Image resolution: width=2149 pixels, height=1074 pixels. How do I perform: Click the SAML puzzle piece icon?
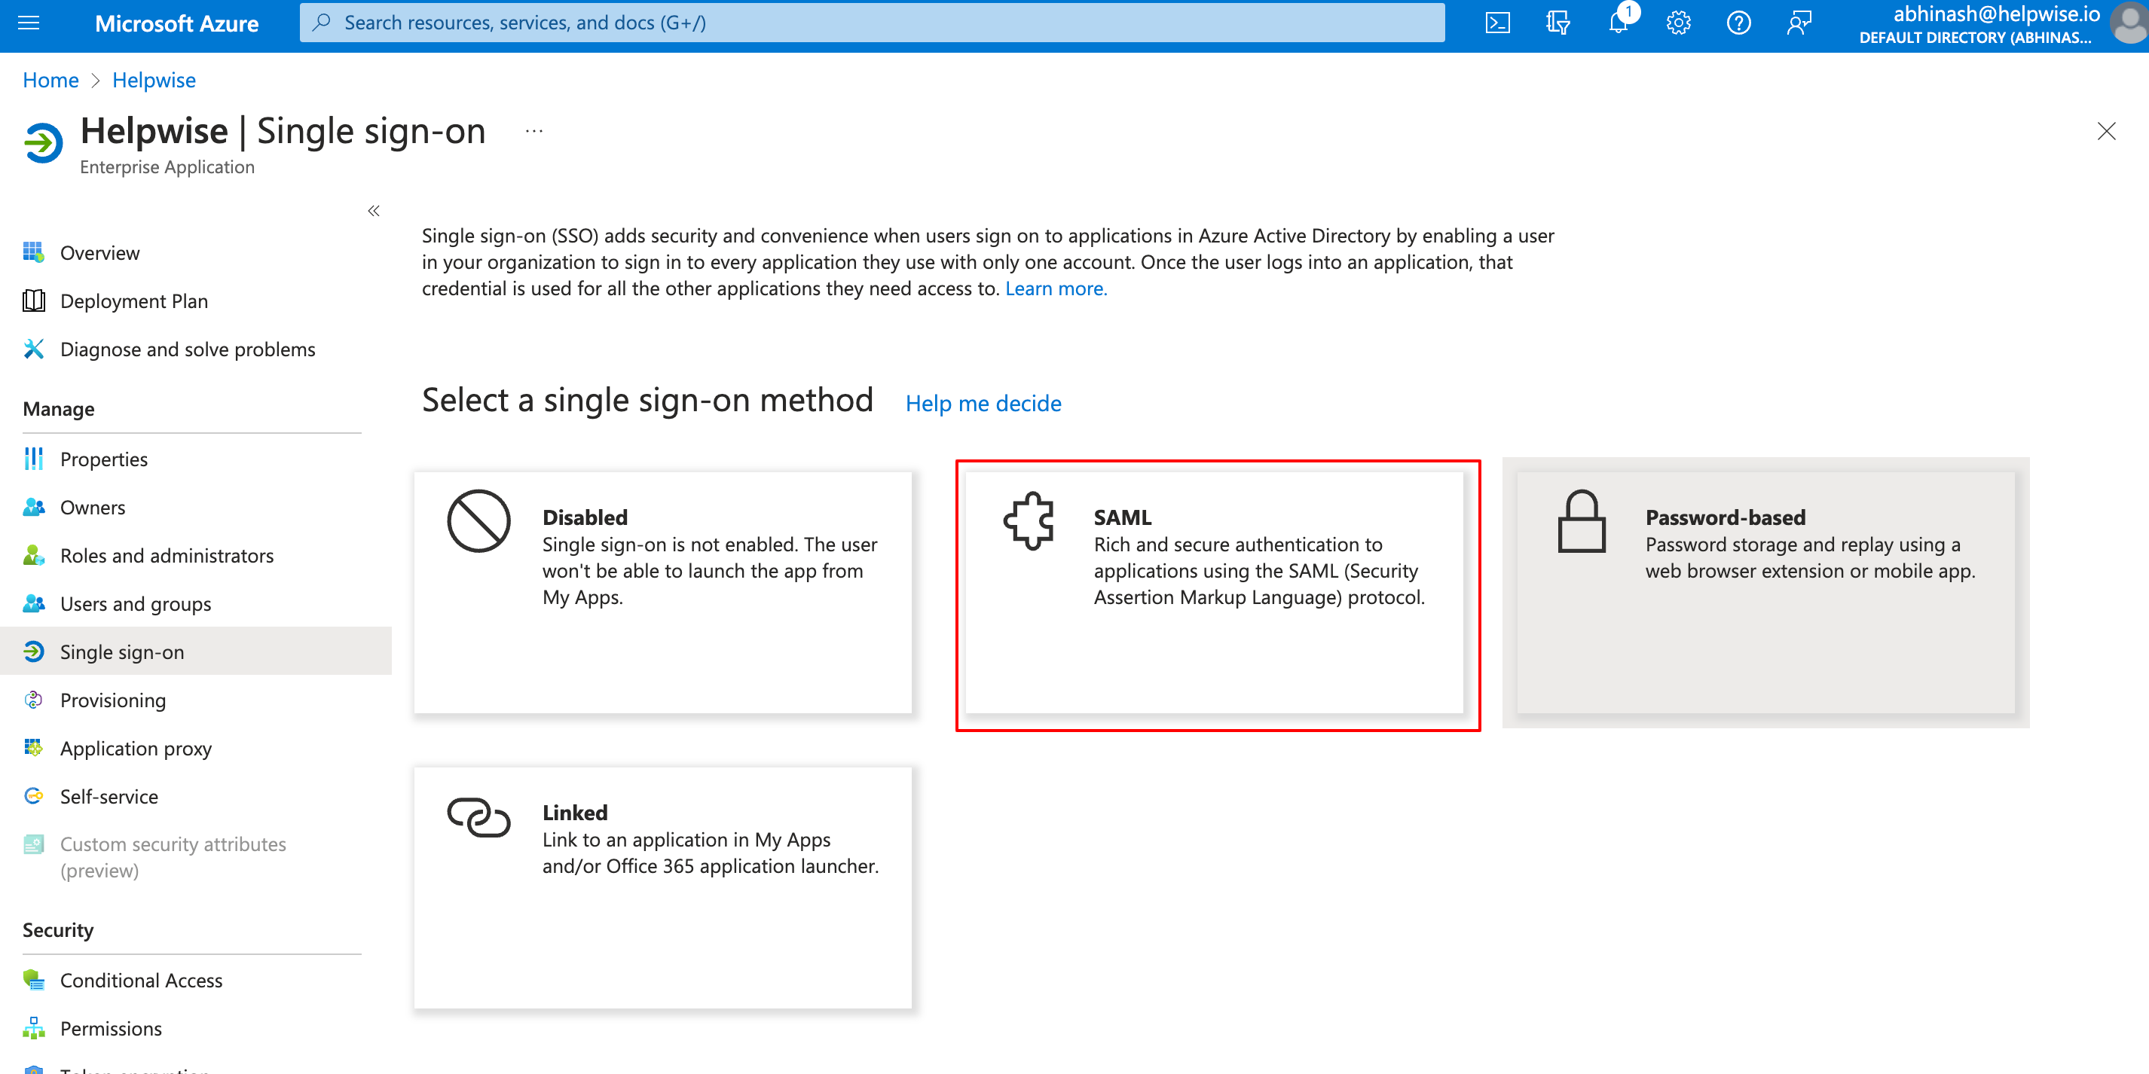(x=1029, y=520)
